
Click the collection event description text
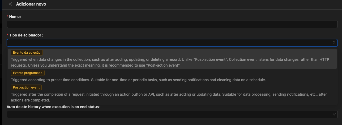pyautogui.click(x=170, y=62)
